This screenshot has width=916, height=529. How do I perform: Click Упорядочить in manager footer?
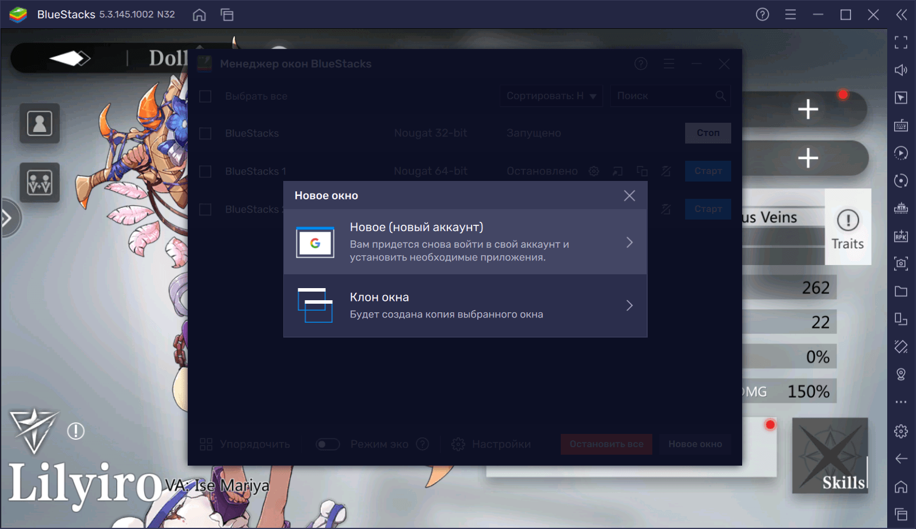click(245, 444)
